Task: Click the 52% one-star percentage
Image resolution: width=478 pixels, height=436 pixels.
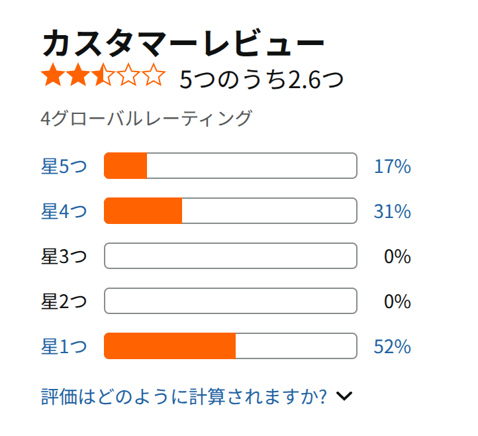Action: pos(393,347)
